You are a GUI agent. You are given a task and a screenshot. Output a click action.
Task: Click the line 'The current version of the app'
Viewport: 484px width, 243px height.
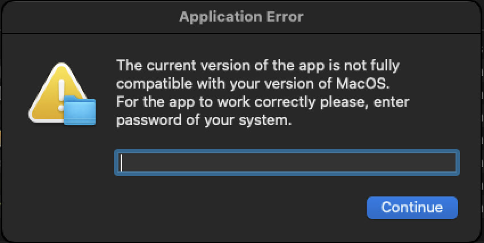(x=258, y=65)
